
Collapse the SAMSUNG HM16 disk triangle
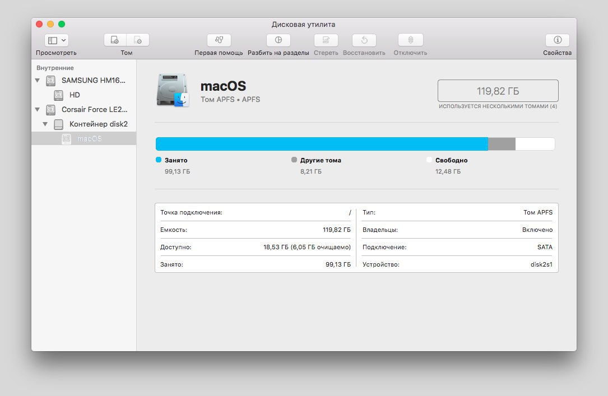click(x=37, y=81)
